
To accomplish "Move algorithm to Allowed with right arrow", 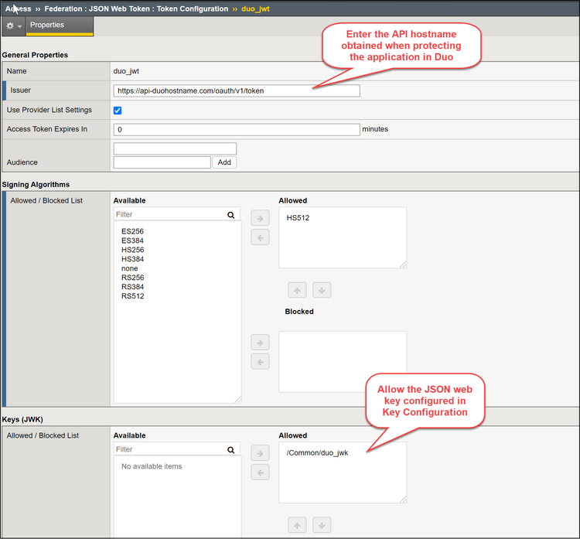I will click(261, 218).
